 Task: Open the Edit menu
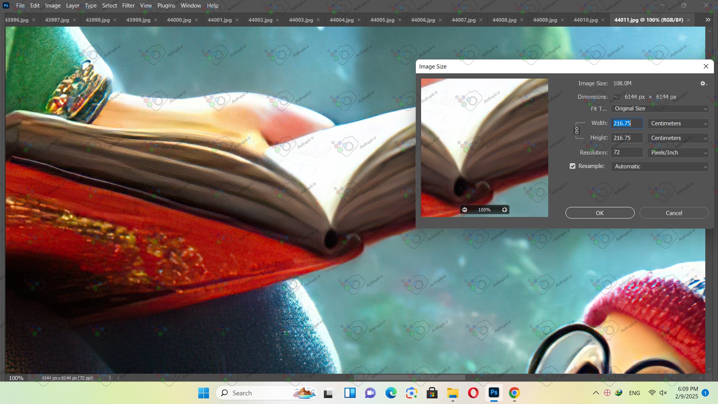point(35,6)
